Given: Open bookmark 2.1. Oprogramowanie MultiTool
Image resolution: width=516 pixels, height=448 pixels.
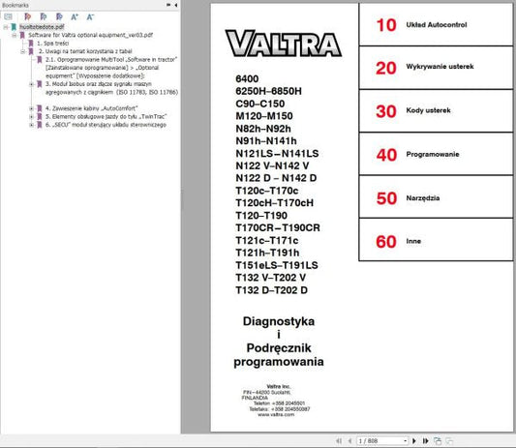Looking at the screenshot, I should coord(111,68).
